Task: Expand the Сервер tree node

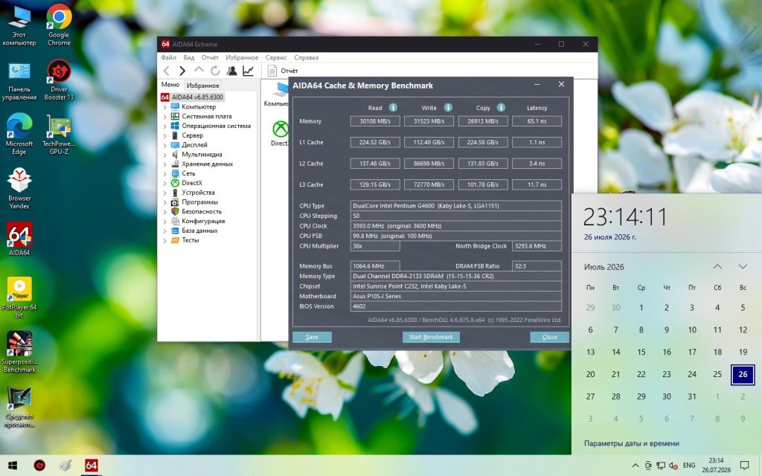Action: tap(164, 135)
